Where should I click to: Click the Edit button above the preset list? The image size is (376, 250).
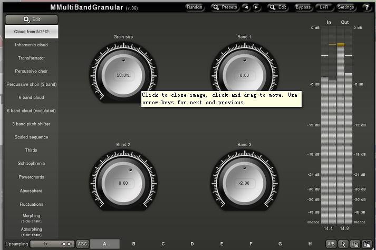point(32,19)
